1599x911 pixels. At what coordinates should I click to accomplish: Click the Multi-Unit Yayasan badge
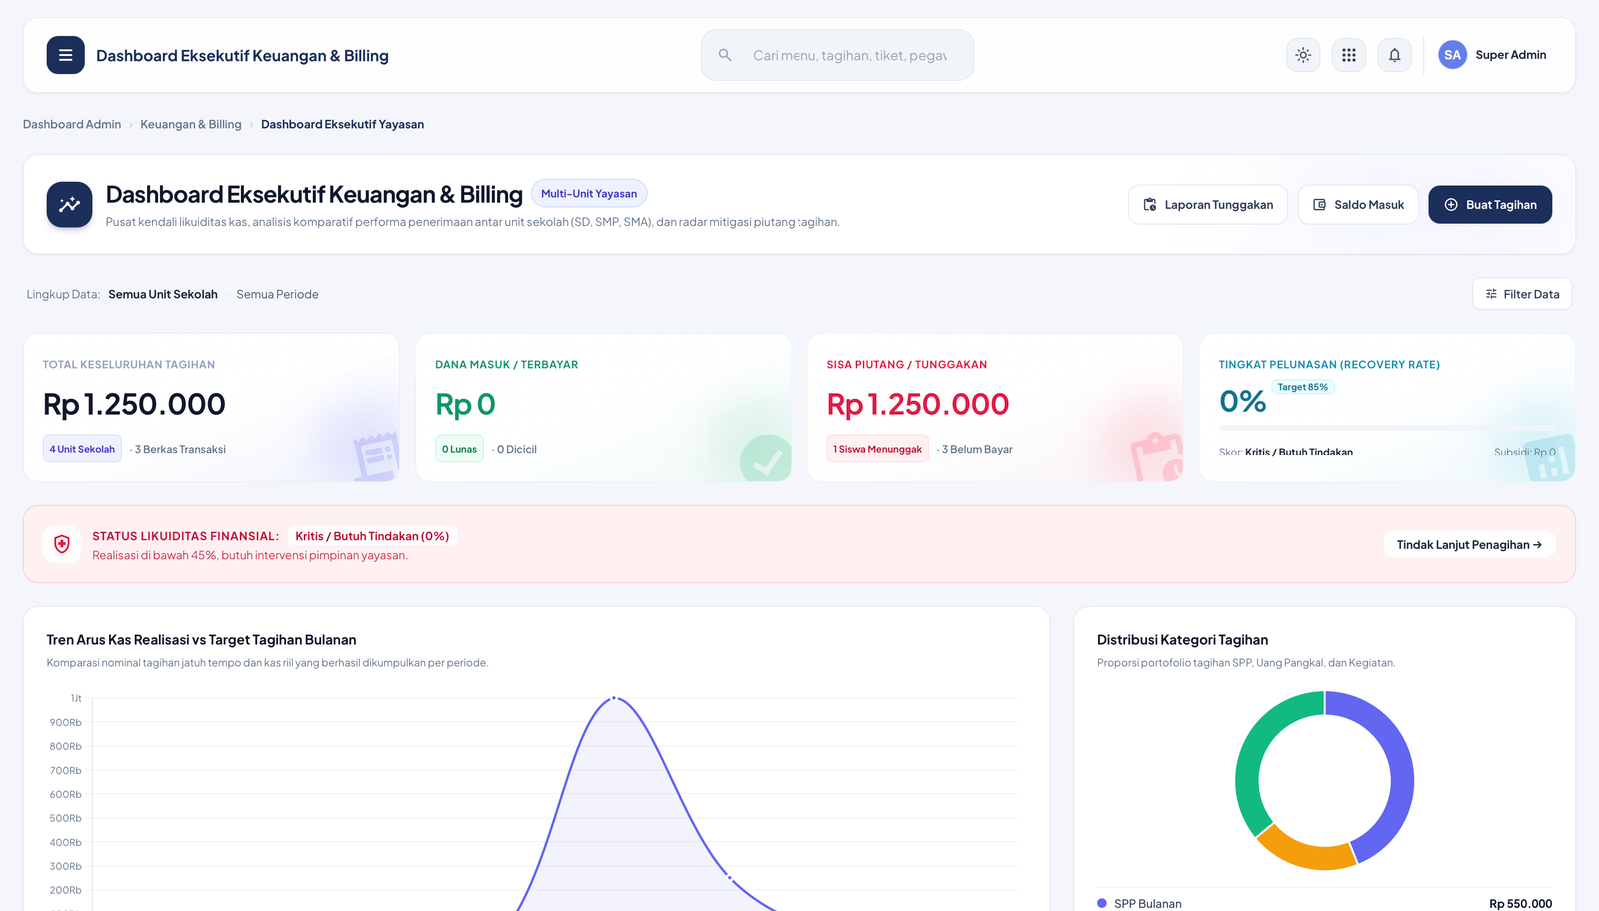pos(589,193)
